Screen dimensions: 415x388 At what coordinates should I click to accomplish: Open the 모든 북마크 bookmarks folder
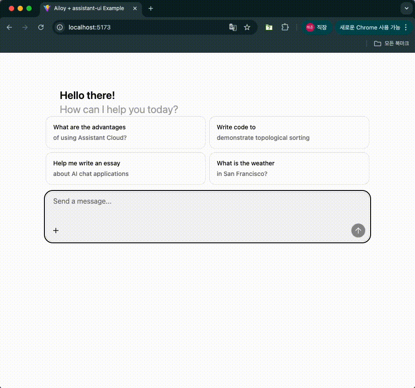(391, 44)
